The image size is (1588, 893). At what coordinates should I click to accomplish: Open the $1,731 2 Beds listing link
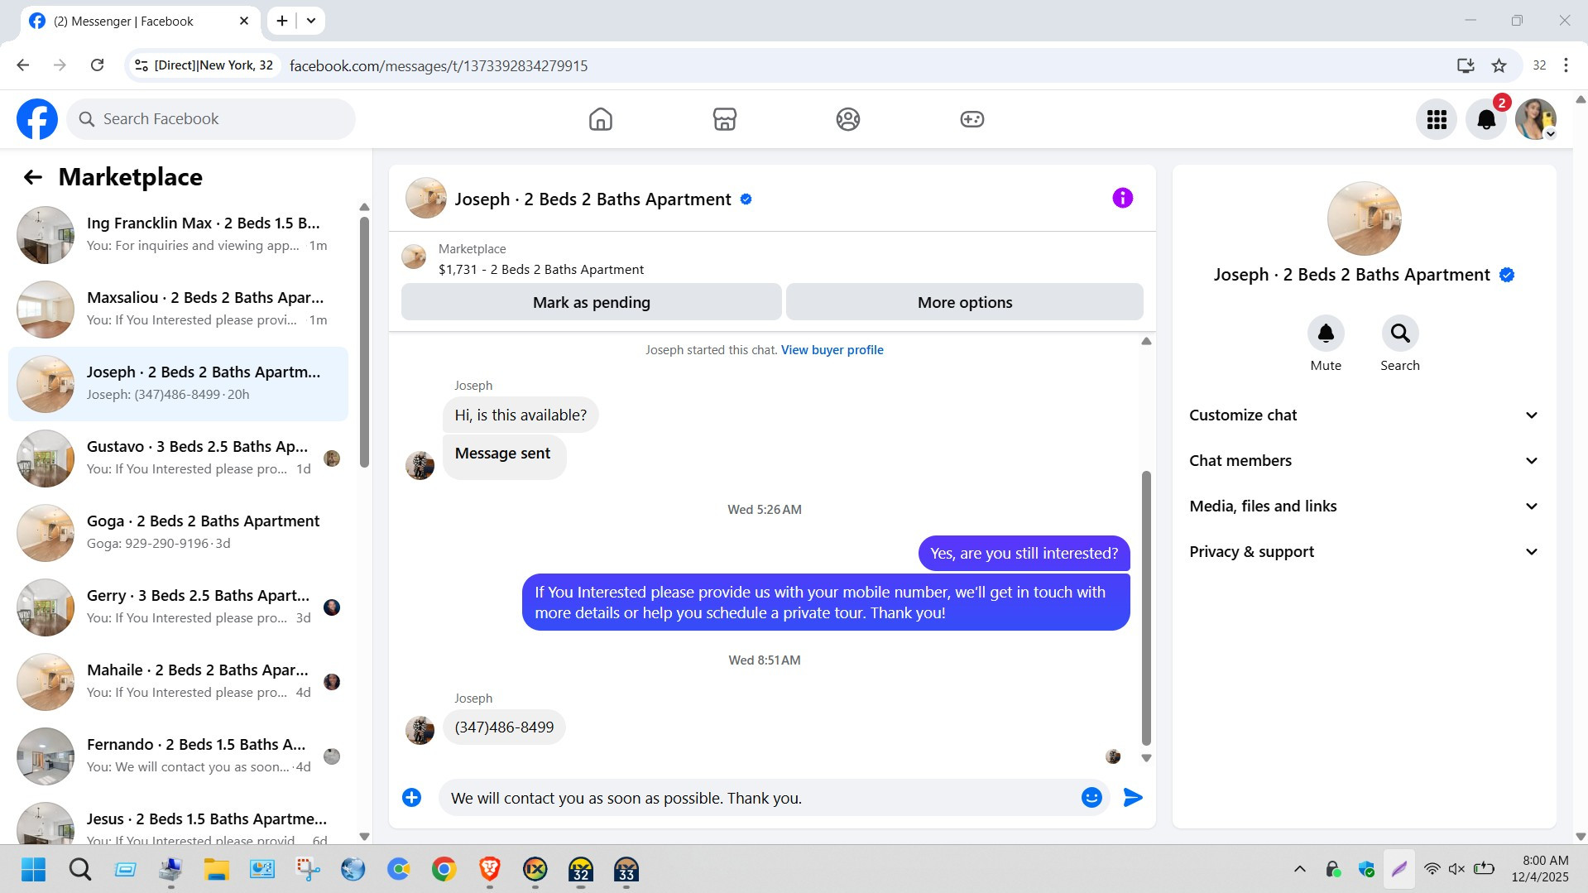pos(540,270)
